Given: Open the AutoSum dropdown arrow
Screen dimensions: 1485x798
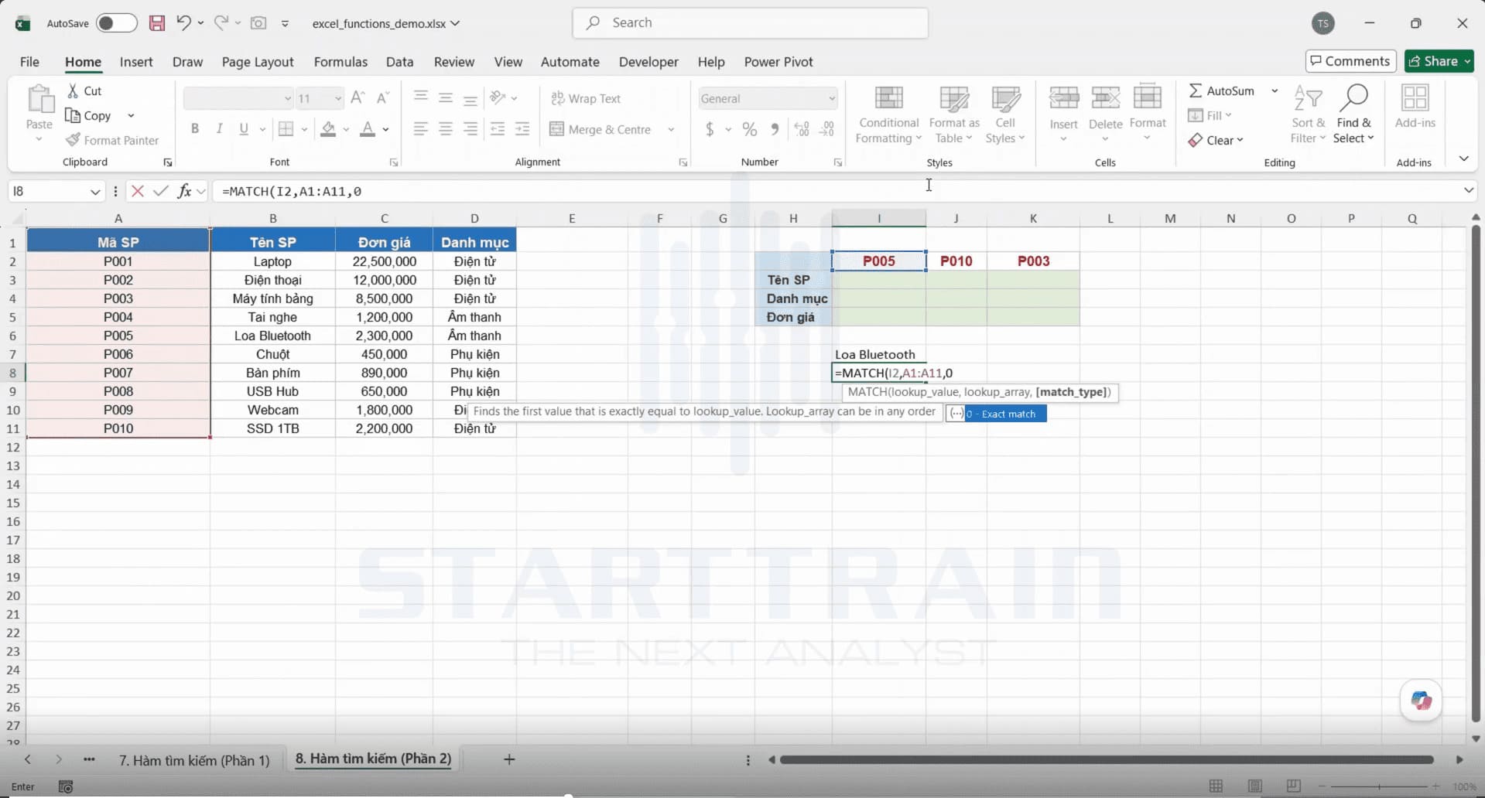Looking at the screenshot, I should 1275,90.
